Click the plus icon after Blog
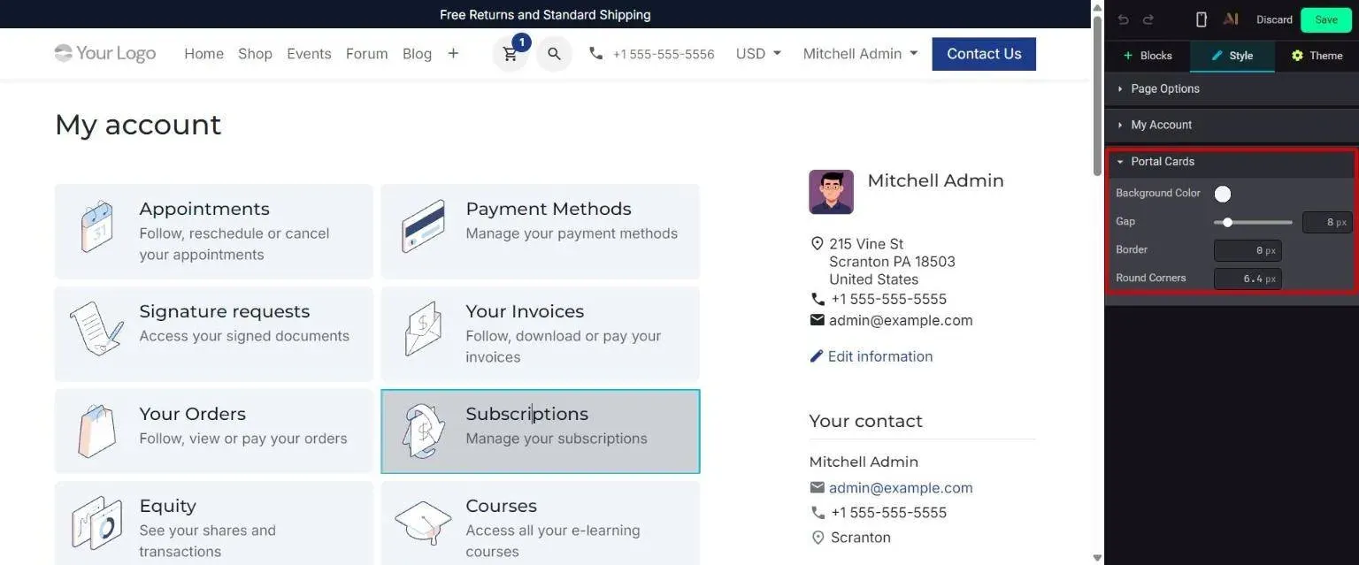 (x=453, y=54)
